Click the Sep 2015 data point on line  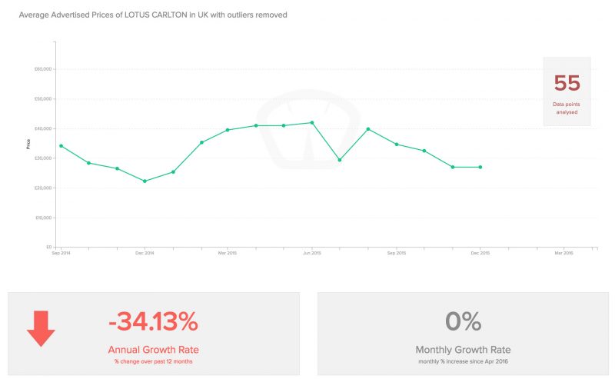(x=397, y=145)
